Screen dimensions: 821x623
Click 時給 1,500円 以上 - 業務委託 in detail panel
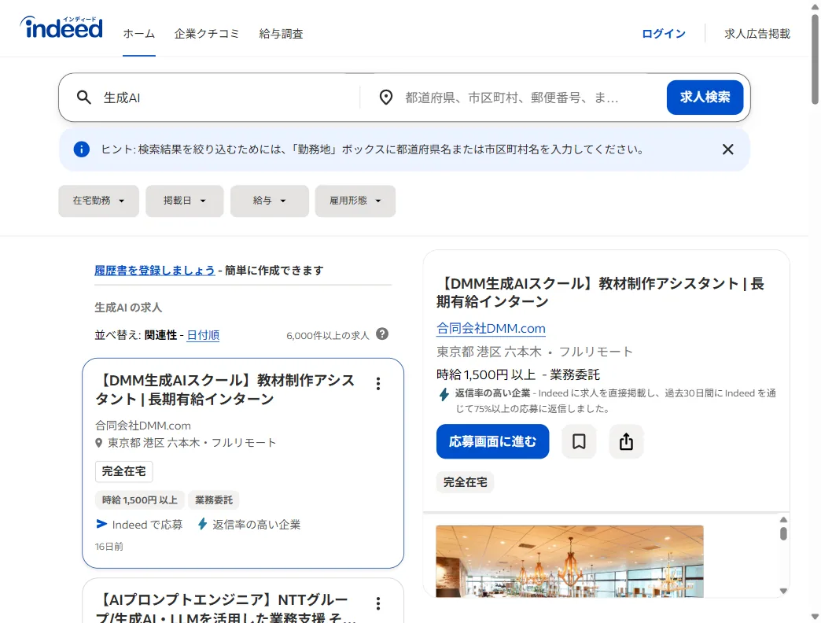pos(517,374)
